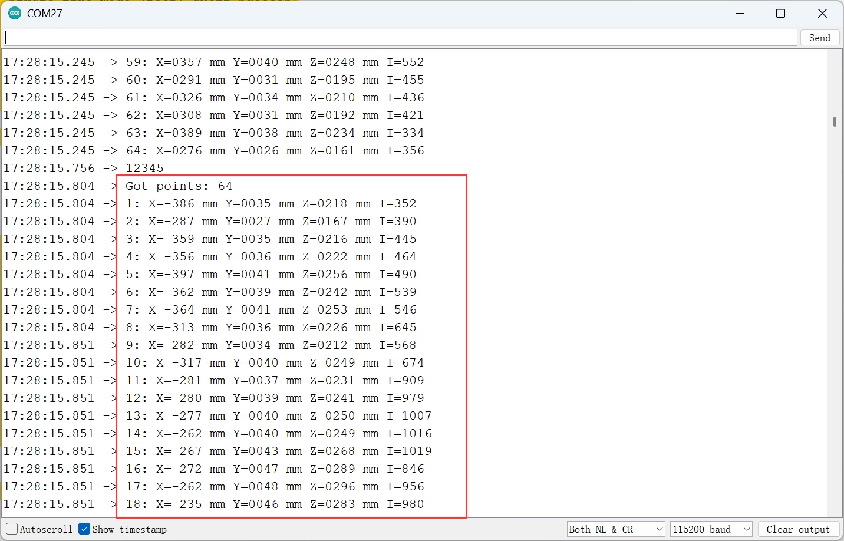This screenshot has height=541, width=844.
Task: Click the COM27 title text
Action: [x=45, y=13]
